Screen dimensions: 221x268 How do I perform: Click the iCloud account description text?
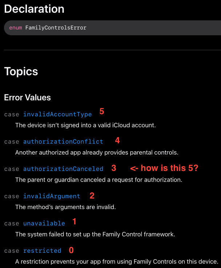(x=85, y=125)
